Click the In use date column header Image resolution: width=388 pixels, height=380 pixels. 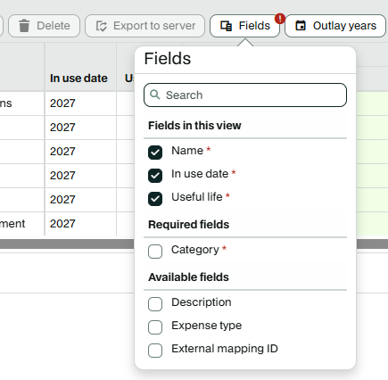click(78, 78)
